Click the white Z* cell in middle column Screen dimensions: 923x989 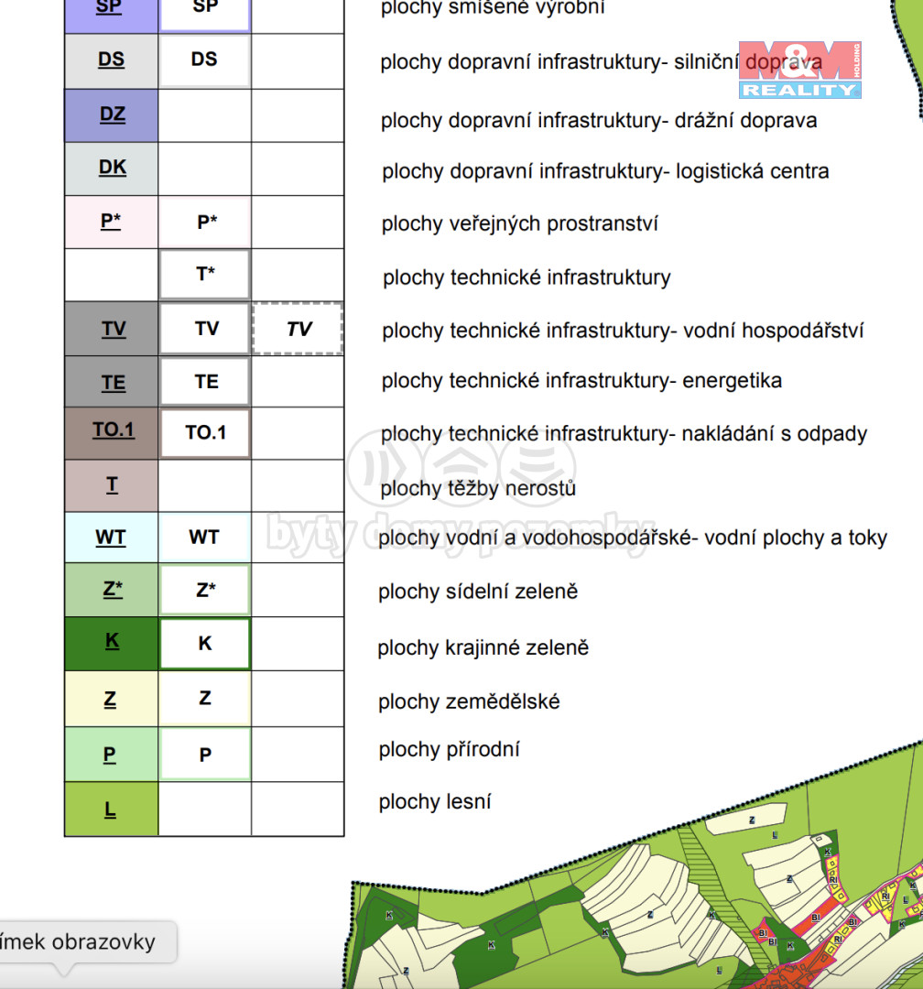(205, 591)
